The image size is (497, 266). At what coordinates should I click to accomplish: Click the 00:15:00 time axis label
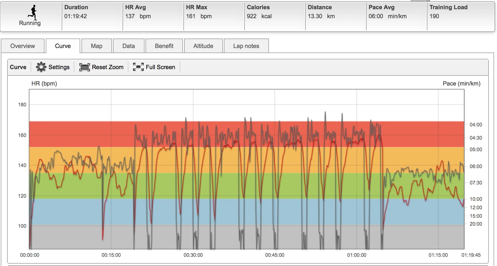(x=111, y=255)
